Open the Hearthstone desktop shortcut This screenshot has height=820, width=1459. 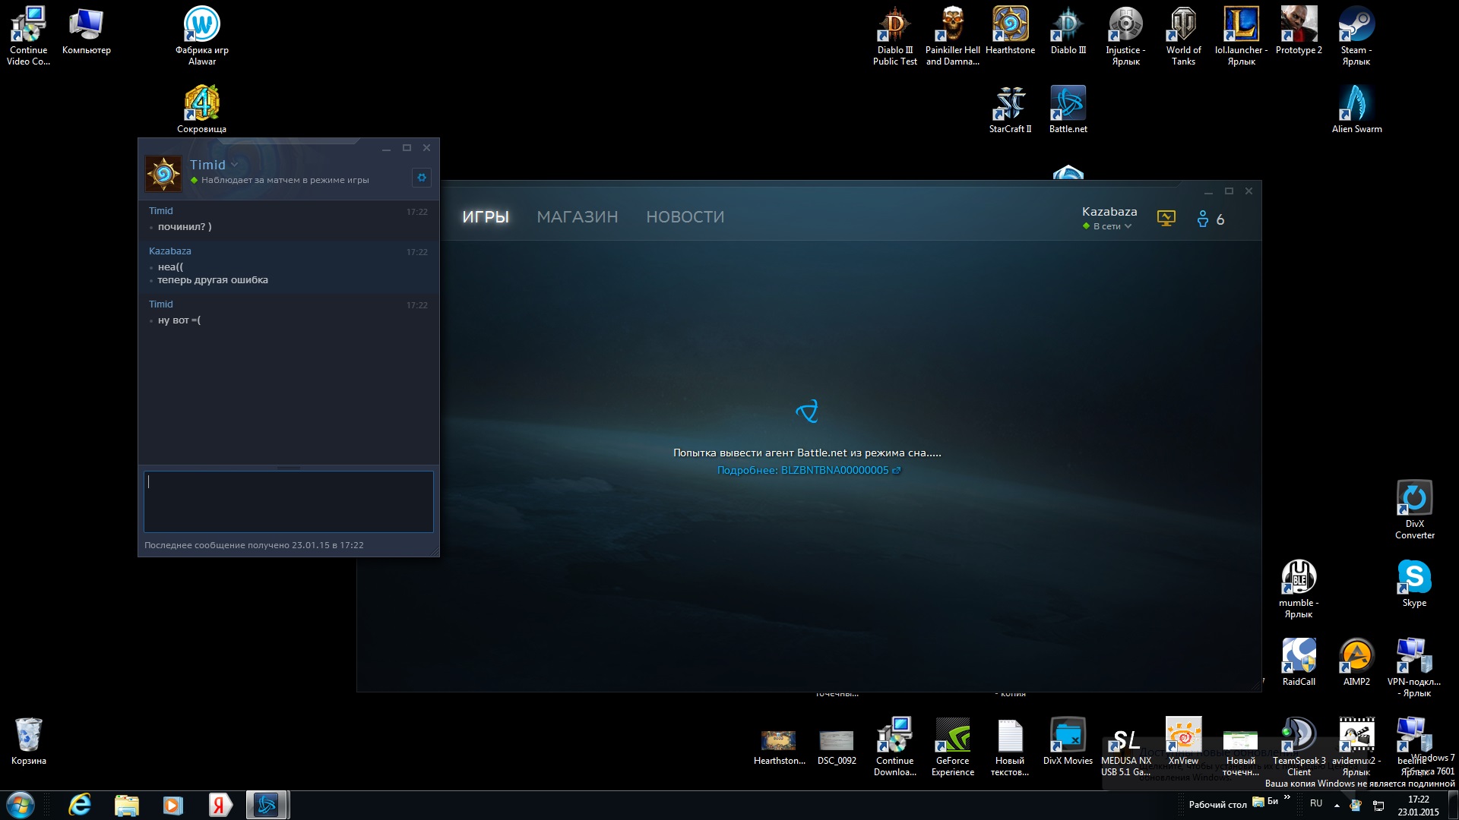click(1011, 30)
